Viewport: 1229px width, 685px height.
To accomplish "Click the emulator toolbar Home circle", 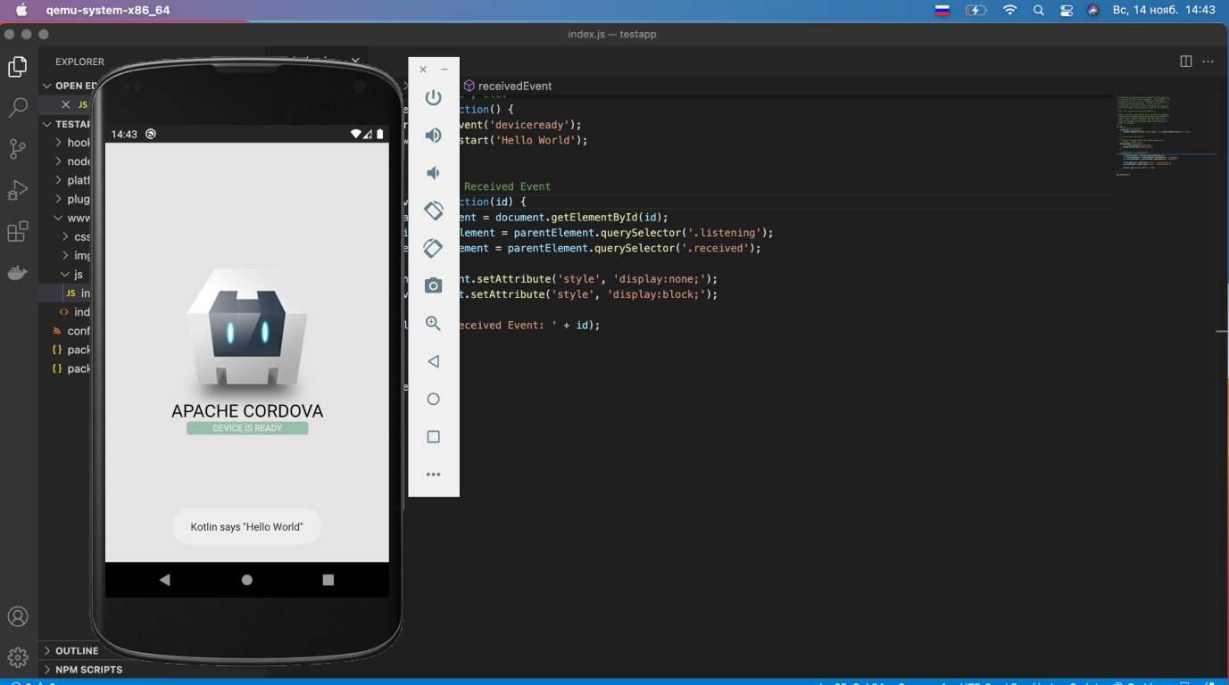I will [433, 399].
